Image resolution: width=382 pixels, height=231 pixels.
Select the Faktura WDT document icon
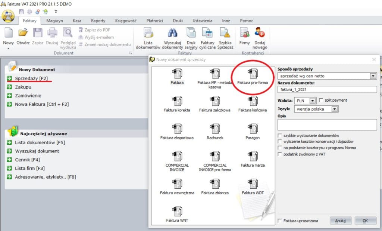coord(253,184)
